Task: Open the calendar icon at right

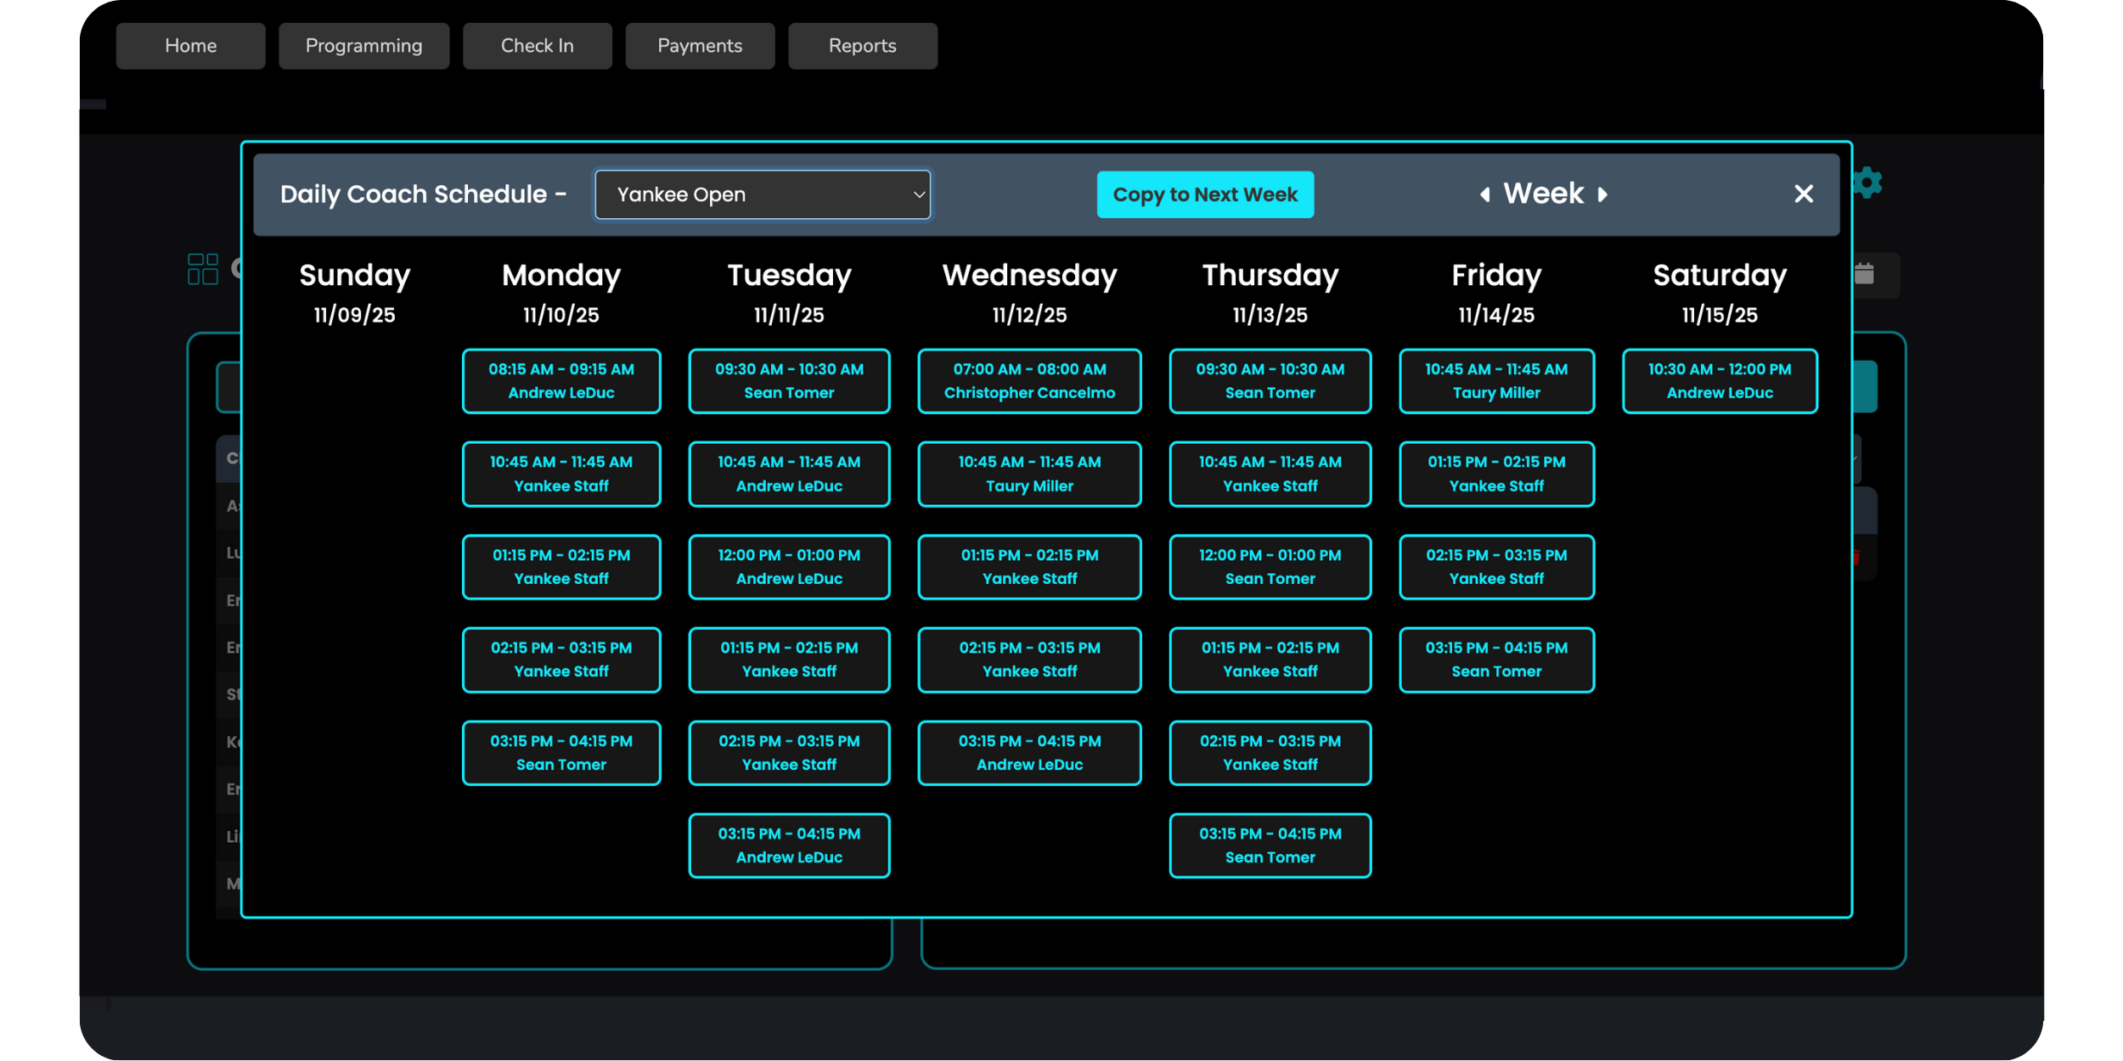Action: tap(1865, 274)
